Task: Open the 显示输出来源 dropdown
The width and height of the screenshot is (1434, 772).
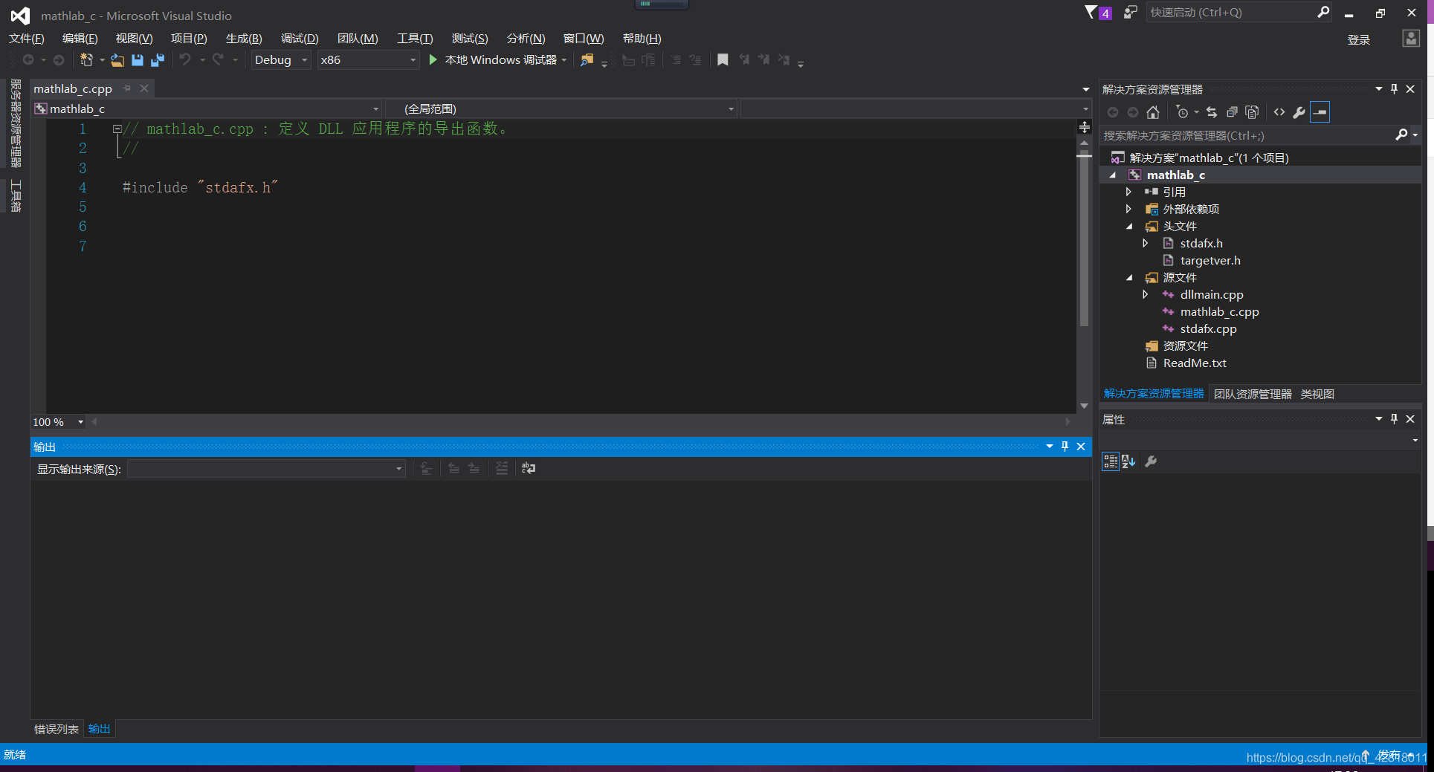Action: (266, 468)
